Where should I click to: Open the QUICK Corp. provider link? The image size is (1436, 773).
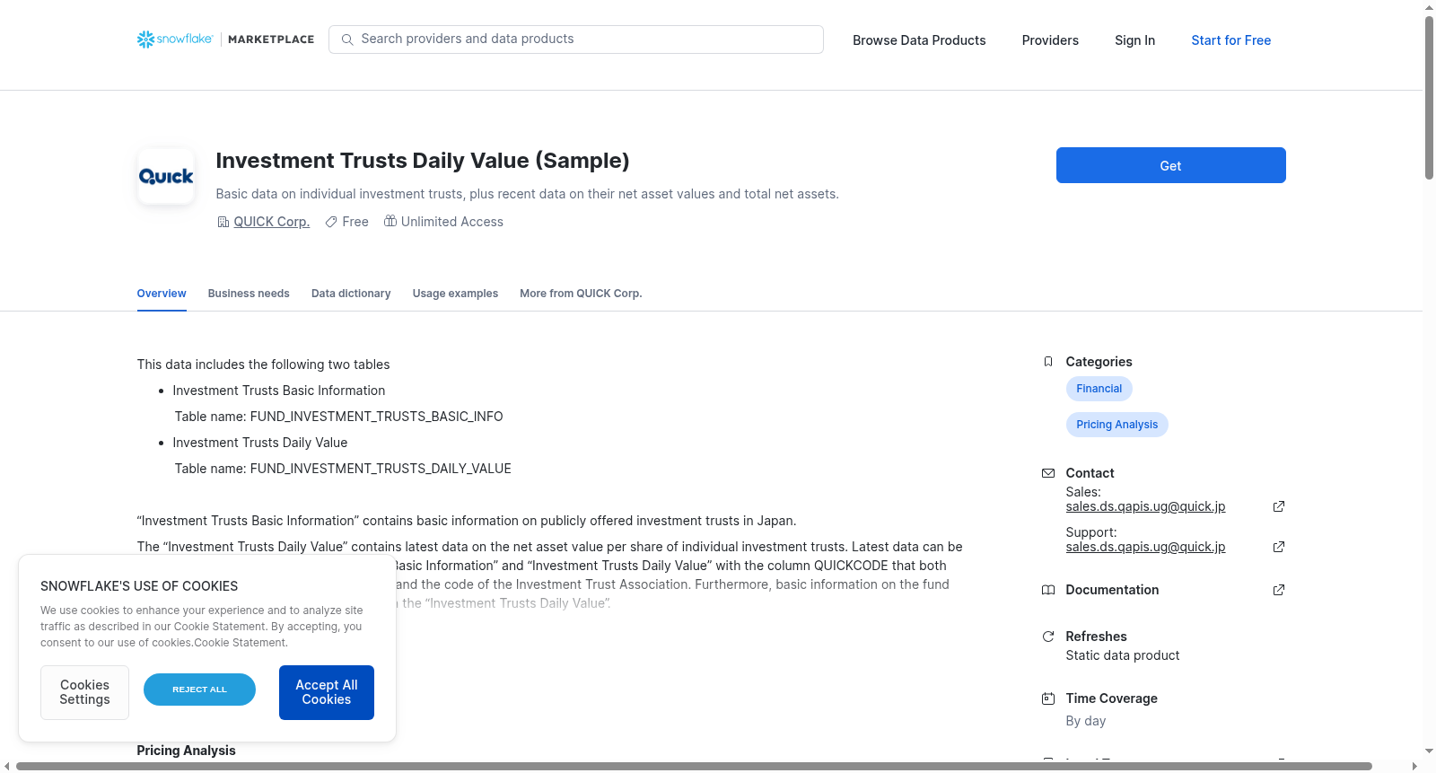coord(271,222)
